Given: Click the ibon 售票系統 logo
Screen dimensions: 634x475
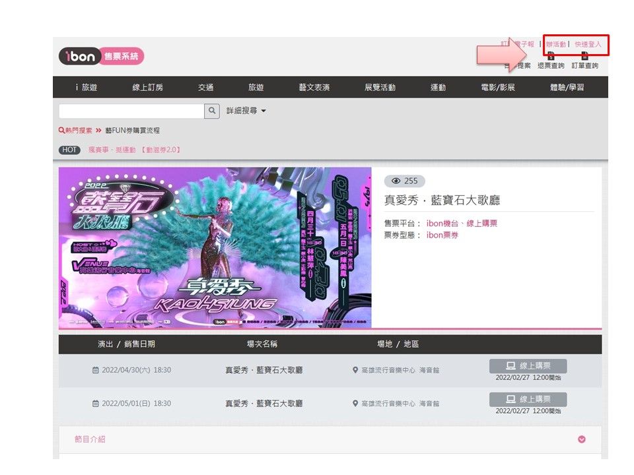Looking at the screenshot, I should coord(102,56).
